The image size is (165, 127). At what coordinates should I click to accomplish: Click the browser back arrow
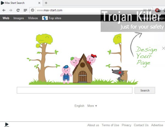pos(4,10)
